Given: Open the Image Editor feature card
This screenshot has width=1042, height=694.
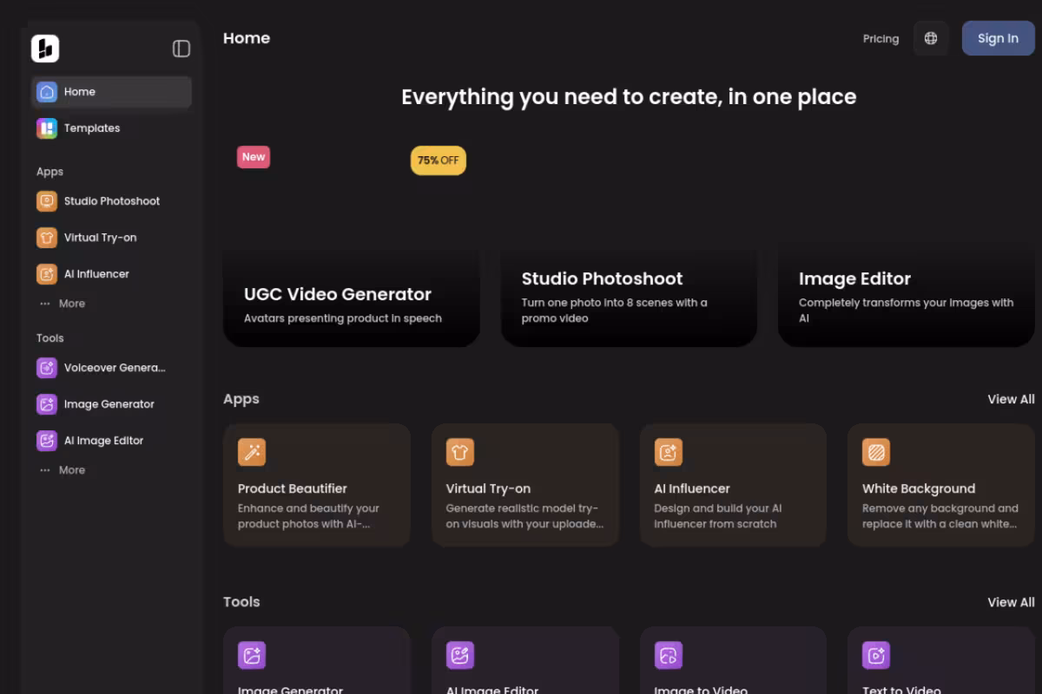Looking at the screenshot, I should [907, 241].
